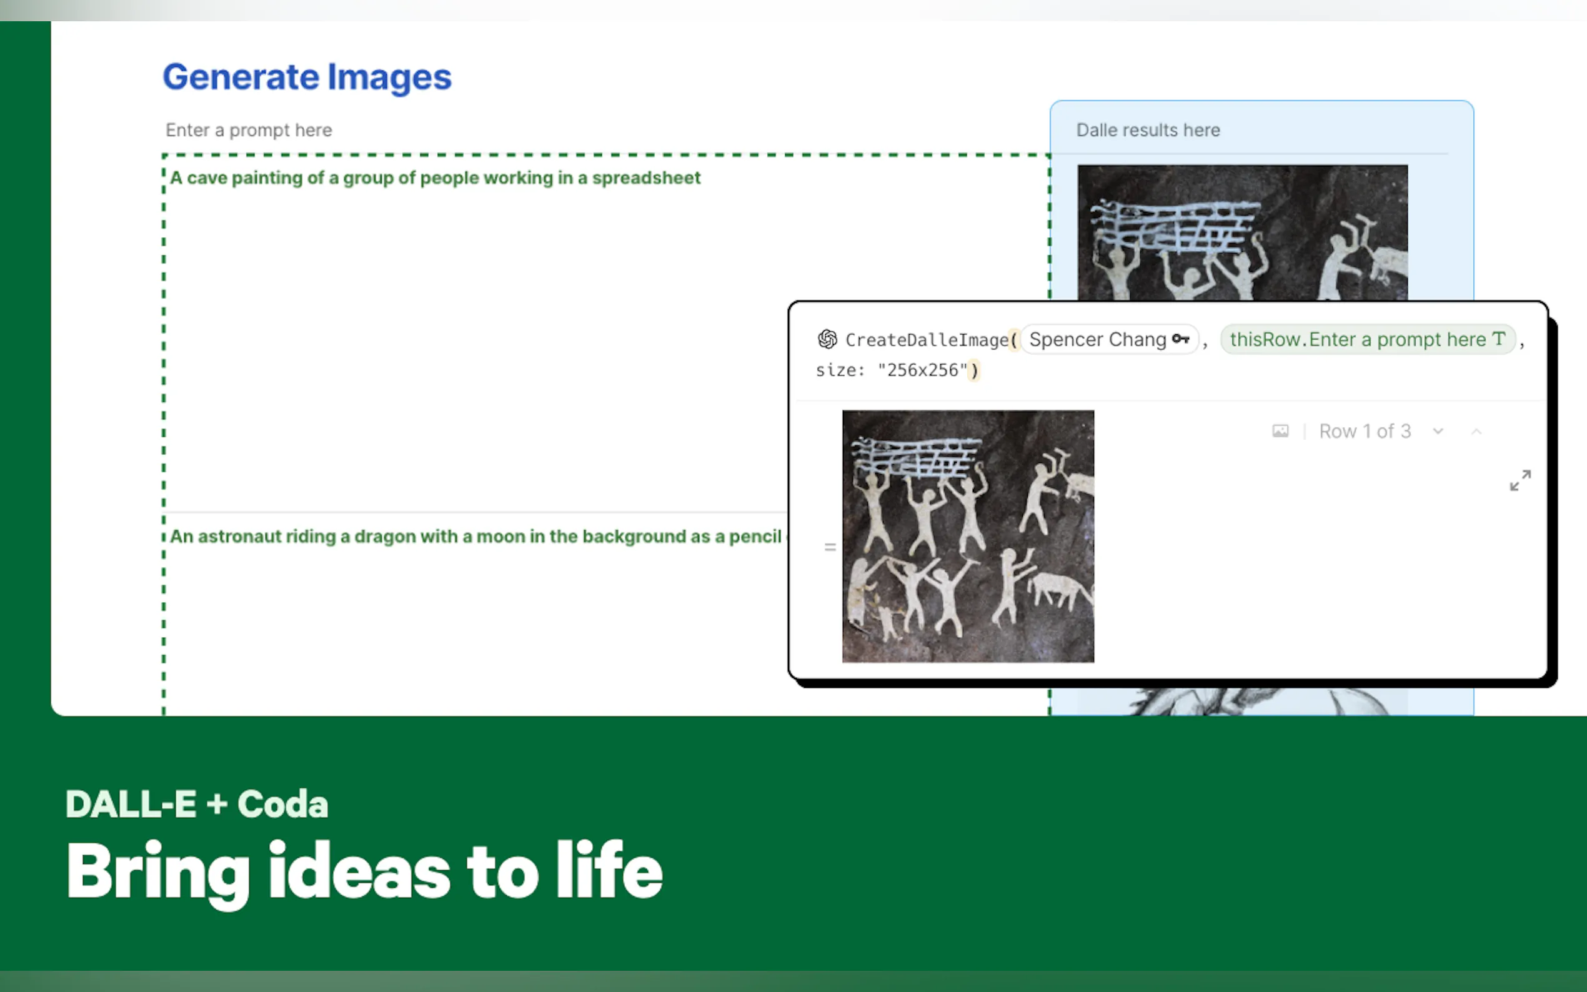Go to previous row with up chevron
The image size is (1587, 992).
click(x=1476, y=431)
